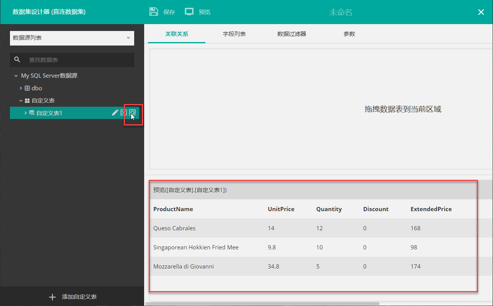Click the search magnifier icon in table search
The image size is (493, 306).
(17, 60)
